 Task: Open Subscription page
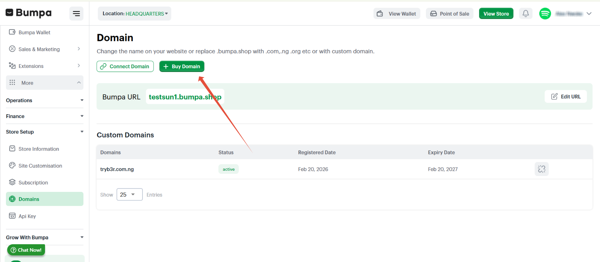[x=33, y=183]
